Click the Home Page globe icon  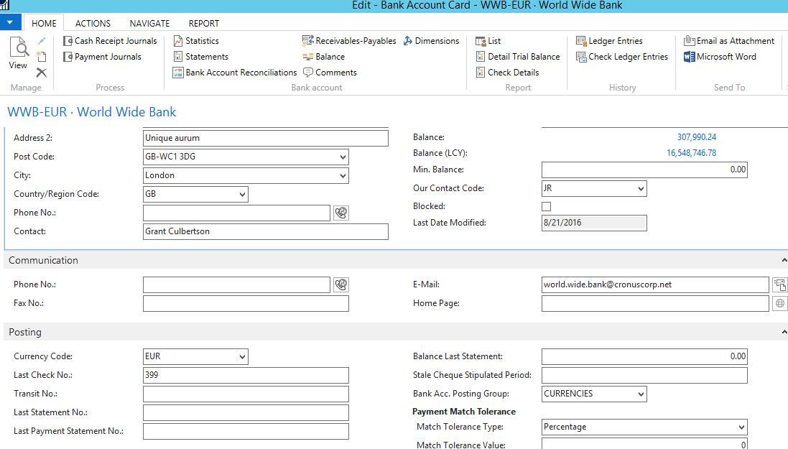point(780,303)
